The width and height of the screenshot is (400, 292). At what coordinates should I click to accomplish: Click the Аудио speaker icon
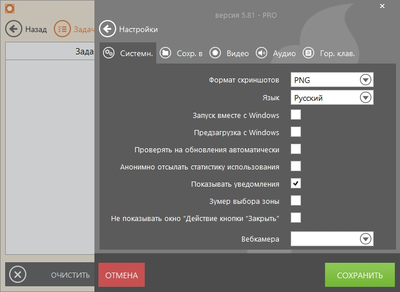pyautogui.click(x=262, y=53)
